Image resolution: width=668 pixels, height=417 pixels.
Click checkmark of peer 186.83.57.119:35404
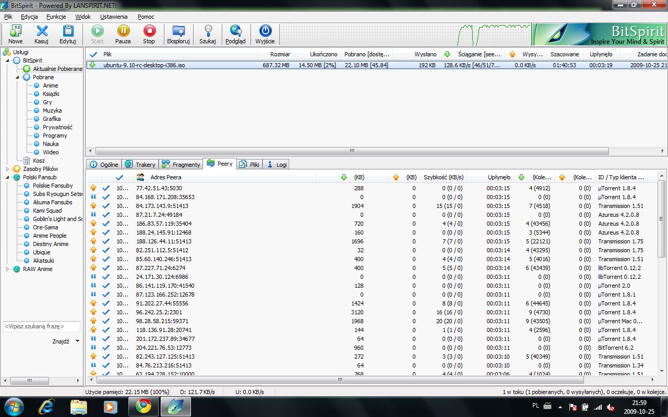tap(106, 224)
